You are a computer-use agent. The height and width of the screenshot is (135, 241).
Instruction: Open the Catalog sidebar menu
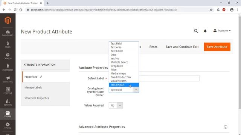click(x=8, y=56)
